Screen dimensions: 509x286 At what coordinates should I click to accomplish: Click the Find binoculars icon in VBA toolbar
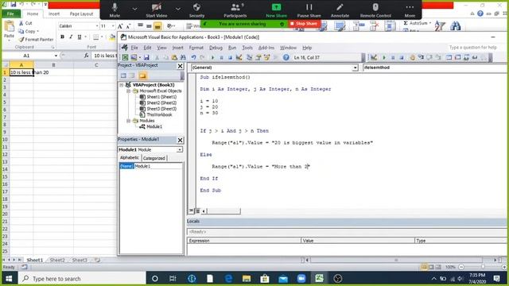[183, 57]
